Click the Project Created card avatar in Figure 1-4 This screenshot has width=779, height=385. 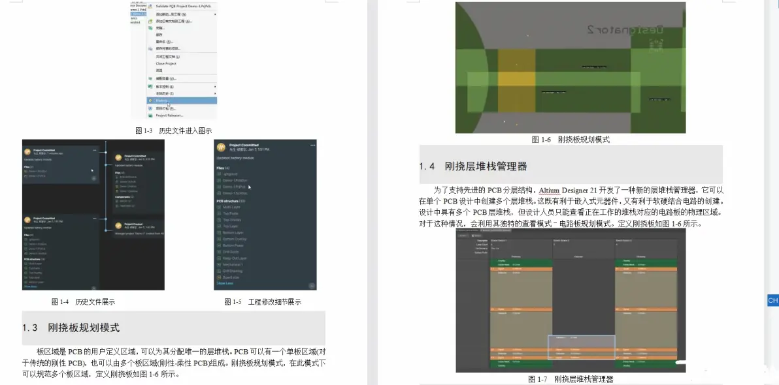(118, 226)
